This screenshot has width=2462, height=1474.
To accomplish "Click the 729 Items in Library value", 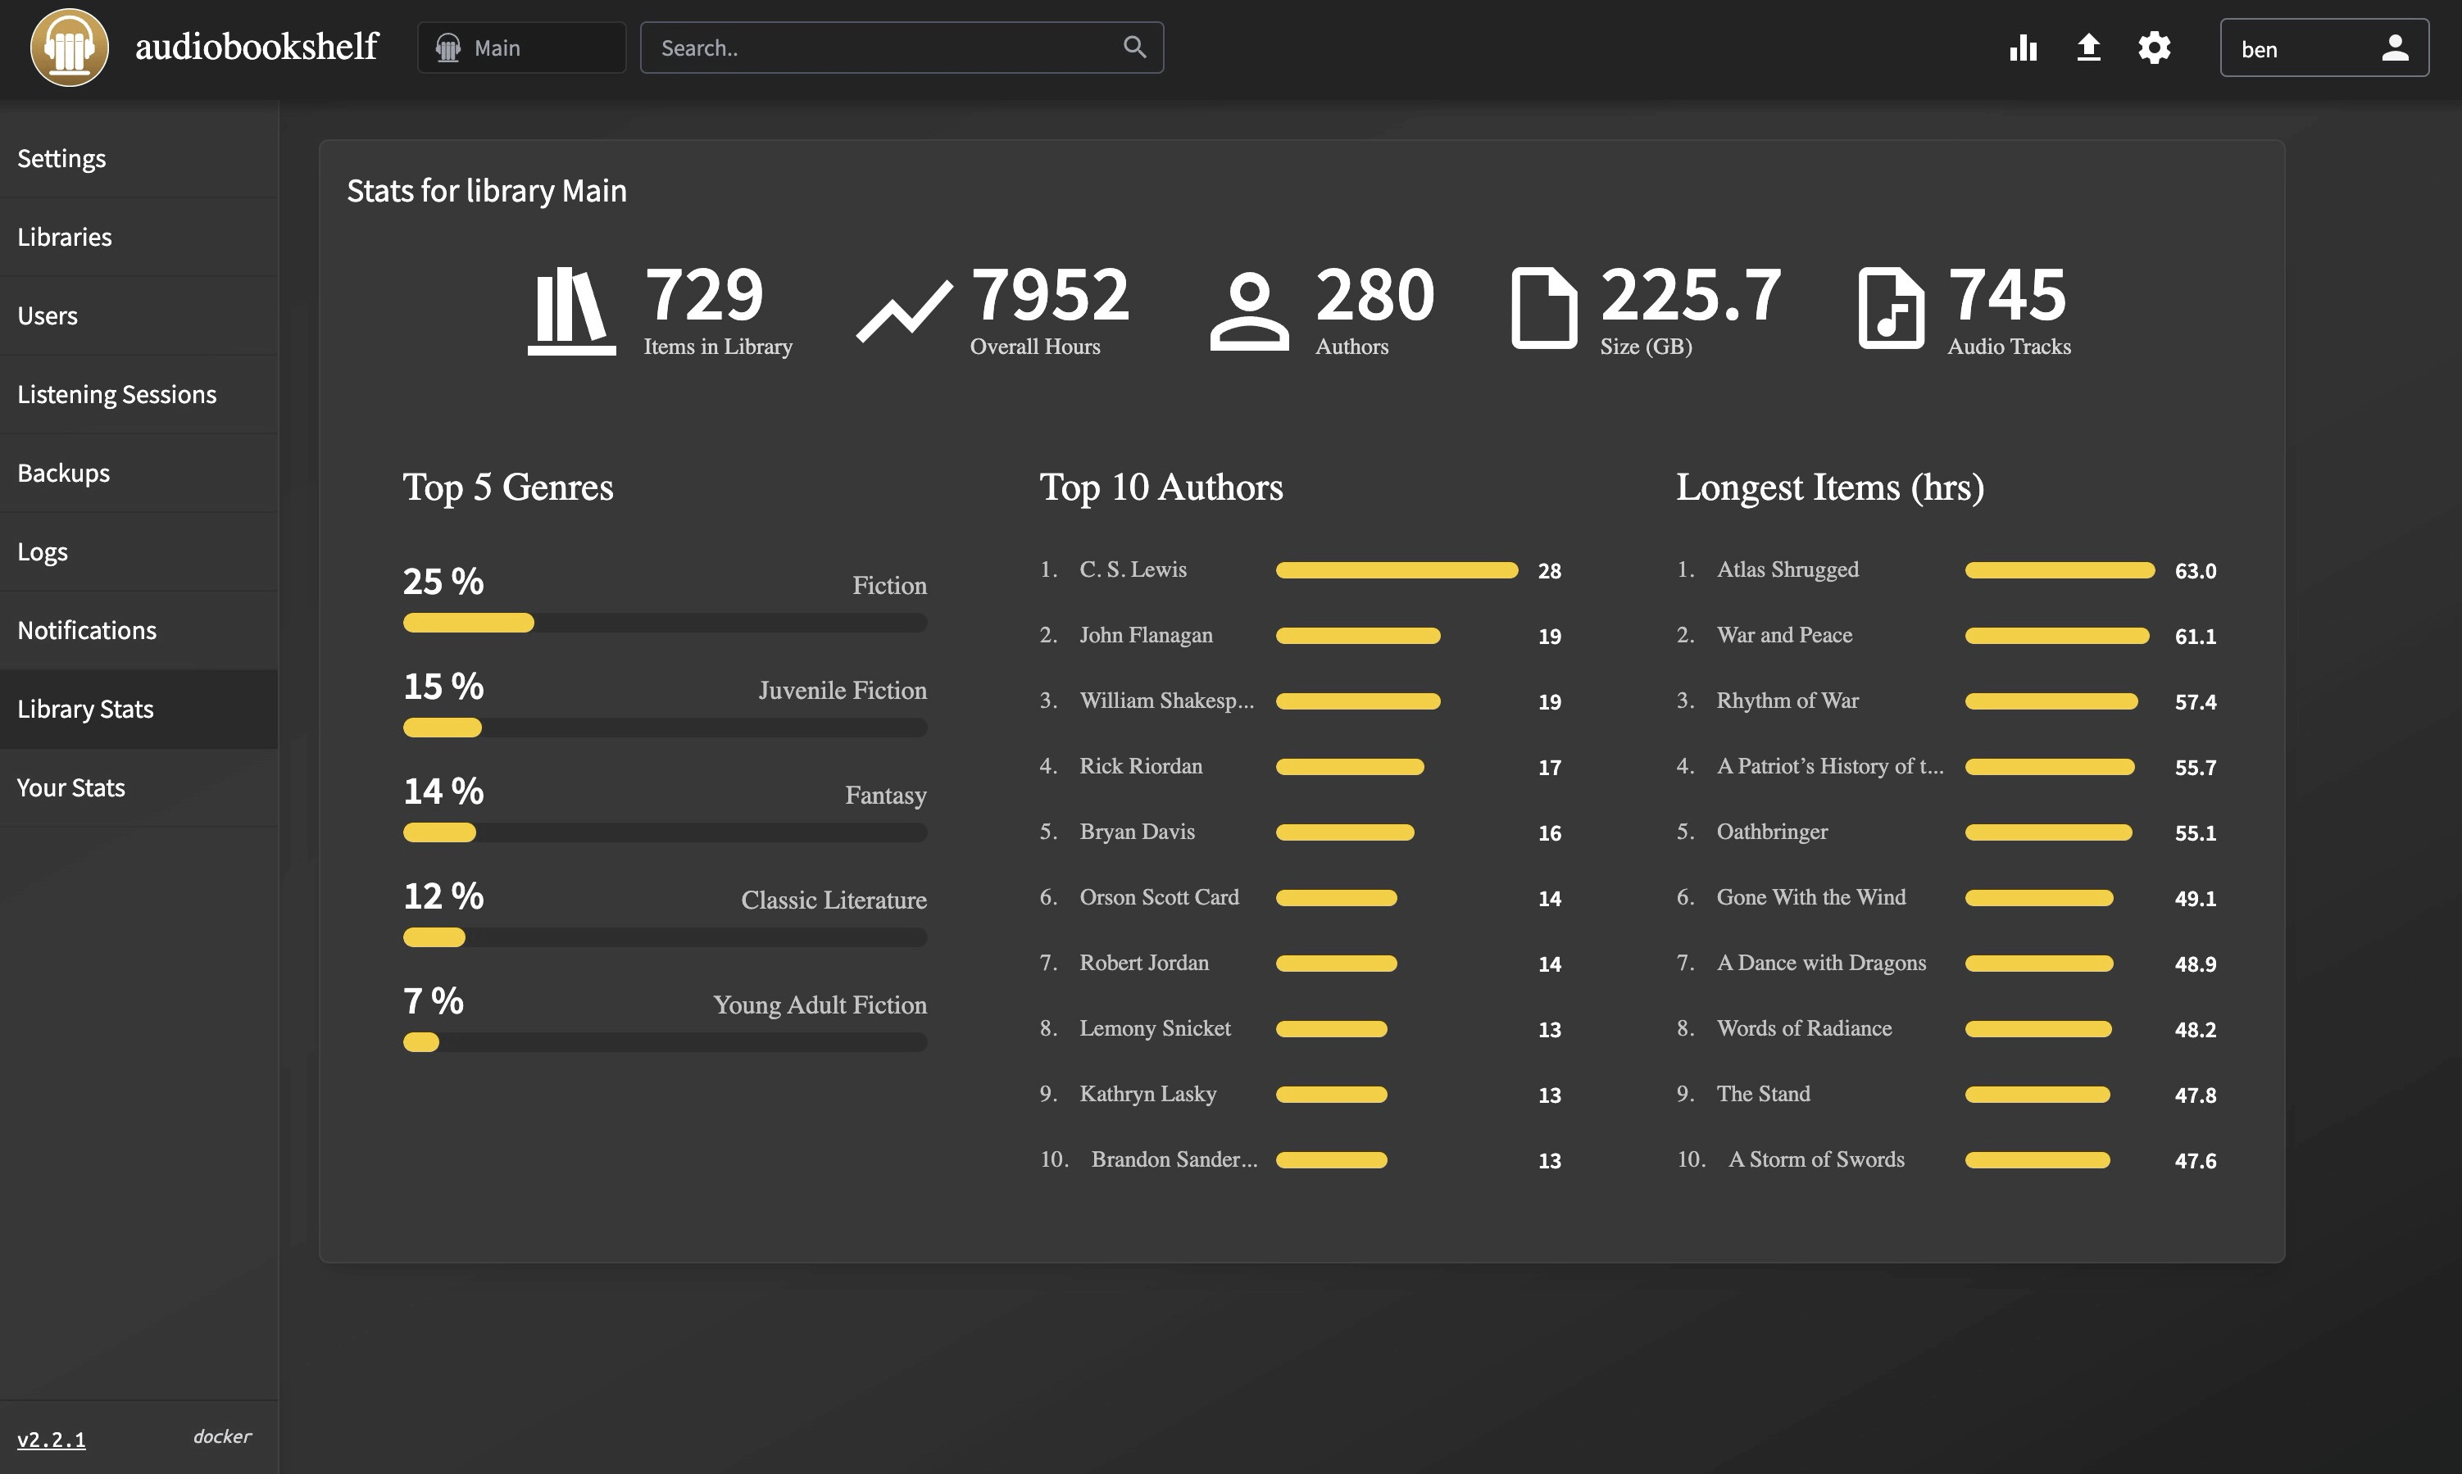I will (x=703, y=294).
